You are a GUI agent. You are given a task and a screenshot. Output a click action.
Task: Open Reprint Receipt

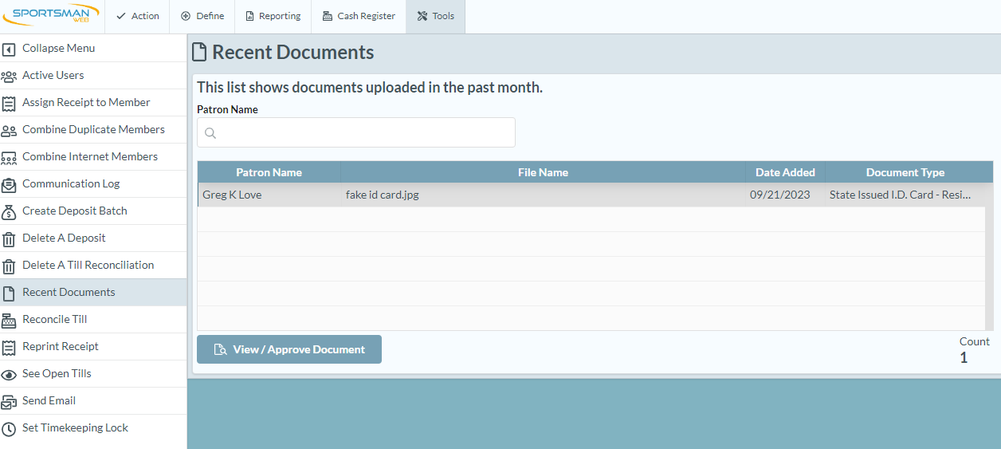(x=93, y=347)
